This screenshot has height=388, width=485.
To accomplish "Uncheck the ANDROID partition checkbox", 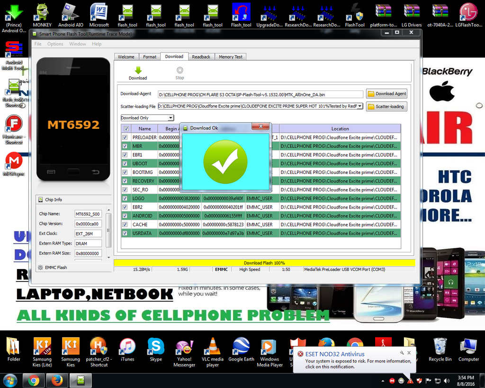I will (125, 216).
